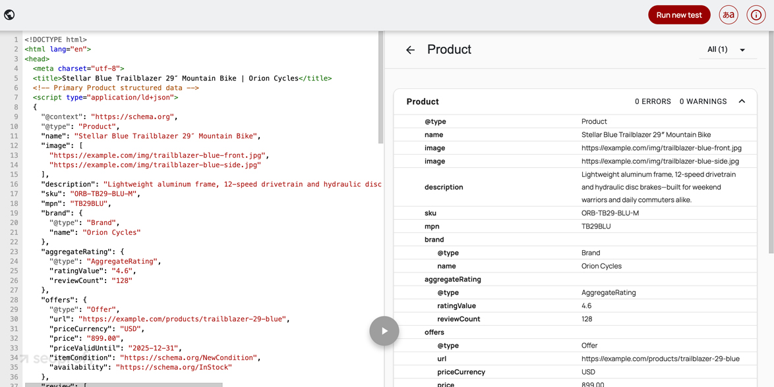This screenshot has height=387, width=774.
Task: Click the trailblazer-blue-front.jpg image value in results
Action: tap(661, 148)
